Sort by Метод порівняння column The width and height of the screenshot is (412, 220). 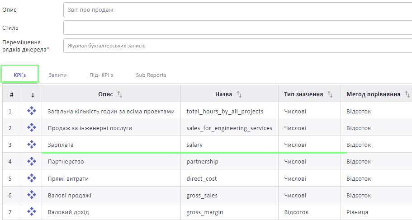click(407, 94)
